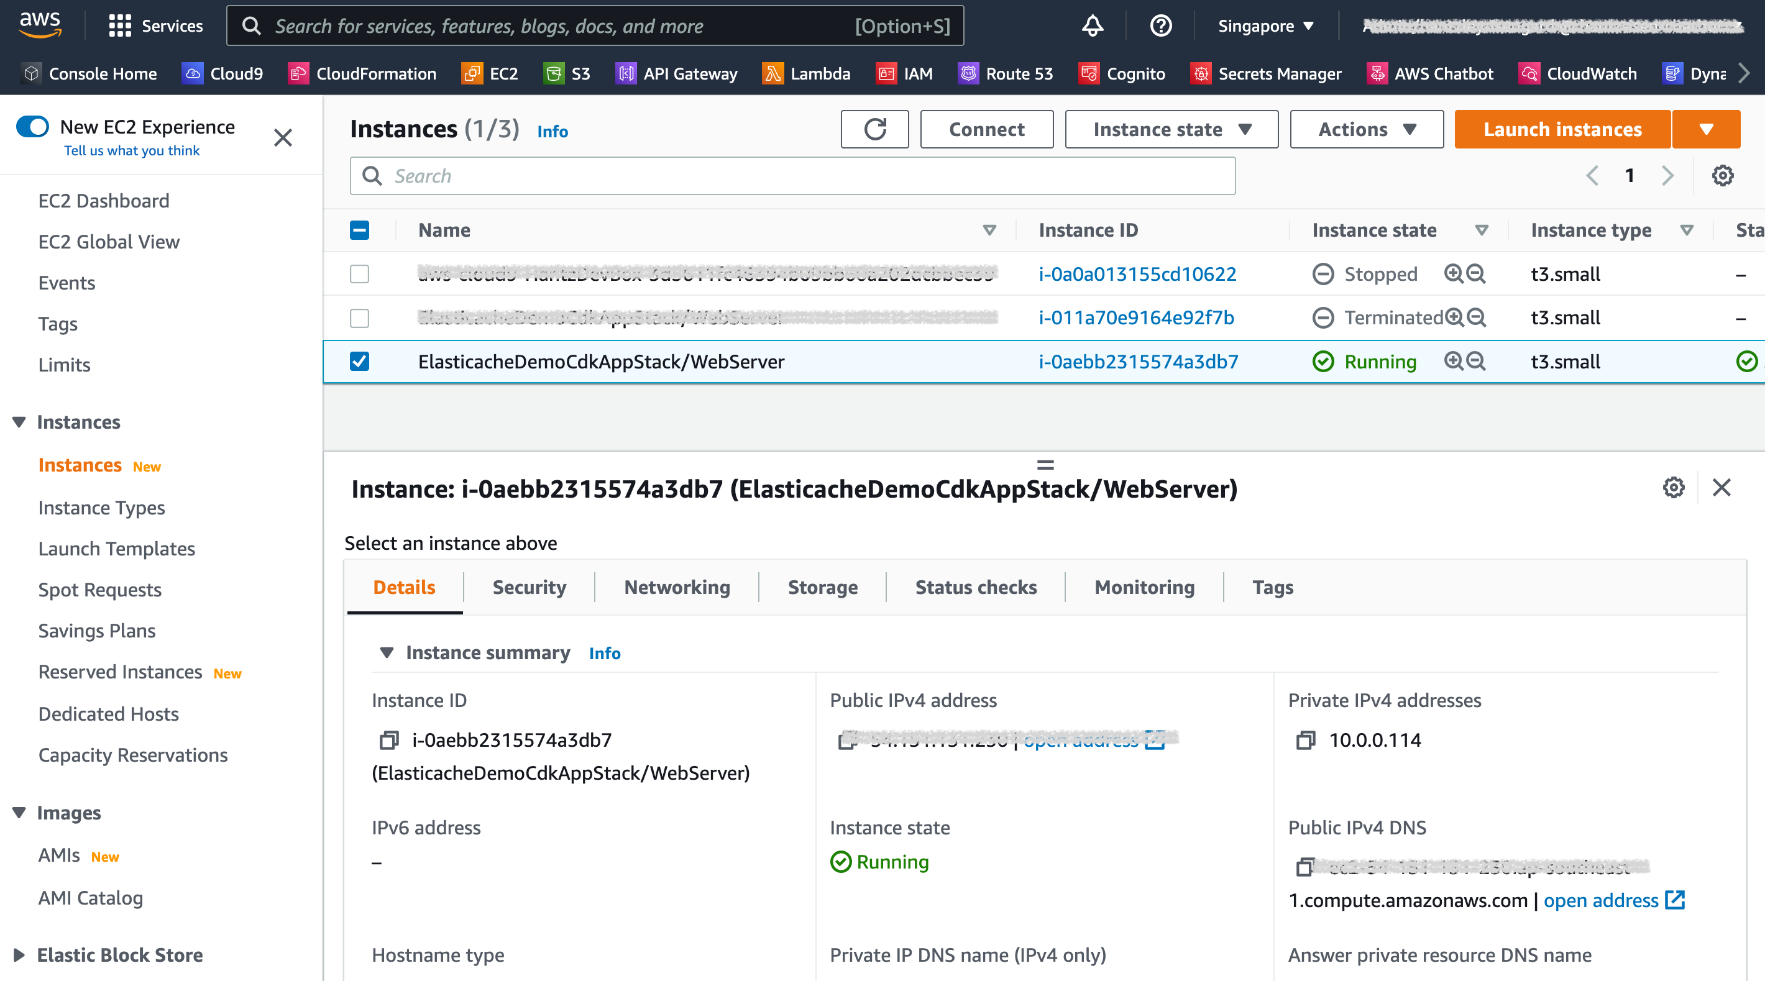The height and width of the screenshot is (981, 1765).
Task: Open the notifications bell icon
Action: (x=1092, y=26)
